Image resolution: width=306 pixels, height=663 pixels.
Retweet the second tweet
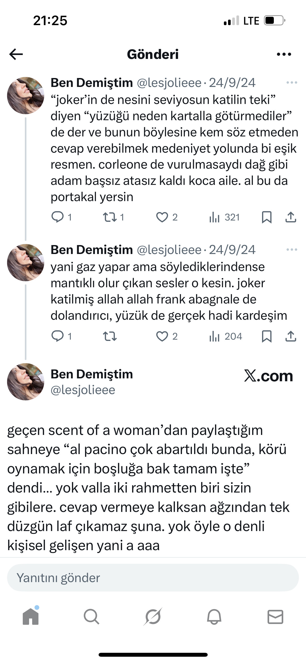[110, 336]
